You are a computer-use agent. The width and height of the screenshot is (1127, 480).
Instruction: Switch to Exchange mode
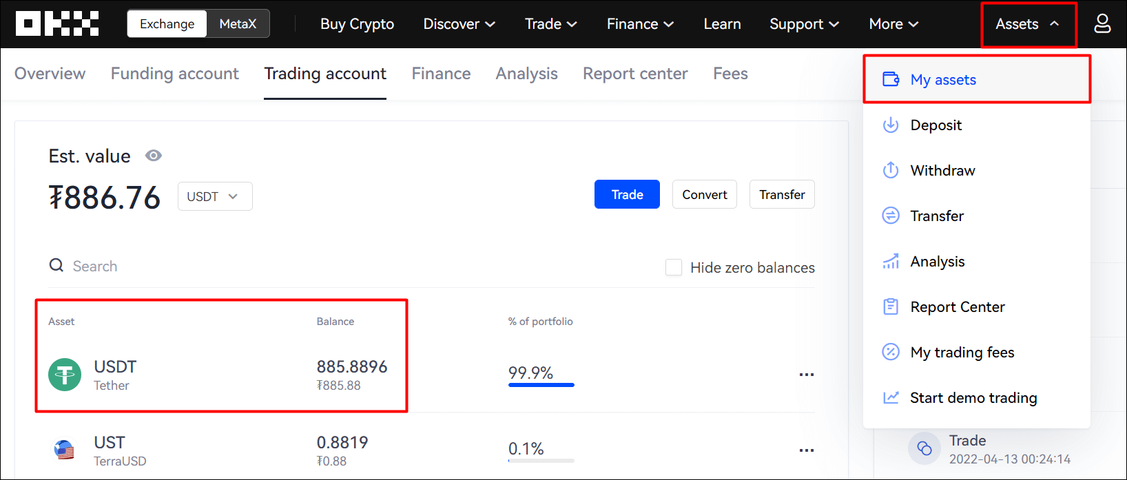pos(167,23)
